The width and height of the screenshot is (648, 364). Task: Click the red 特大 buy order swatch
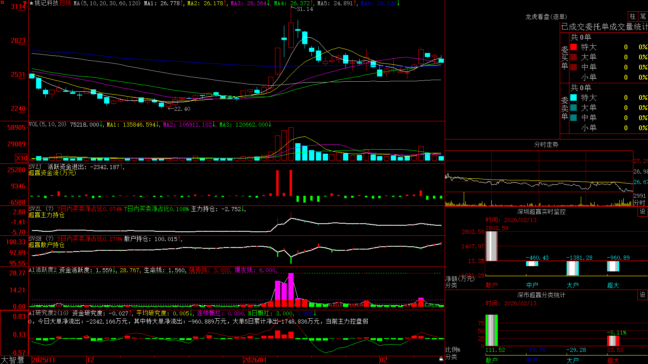573,47
